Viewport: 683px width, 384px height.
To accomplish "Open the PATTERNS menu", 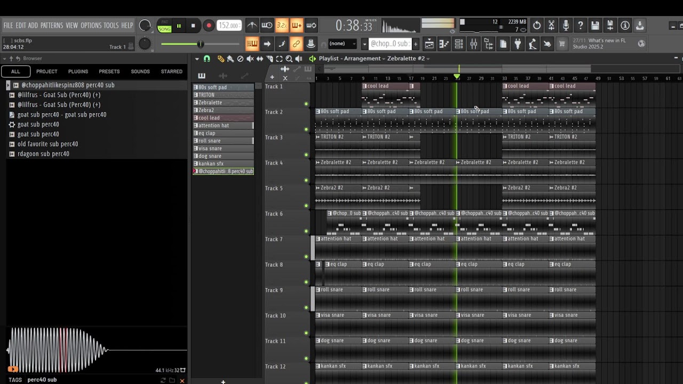I will point(52,26).
